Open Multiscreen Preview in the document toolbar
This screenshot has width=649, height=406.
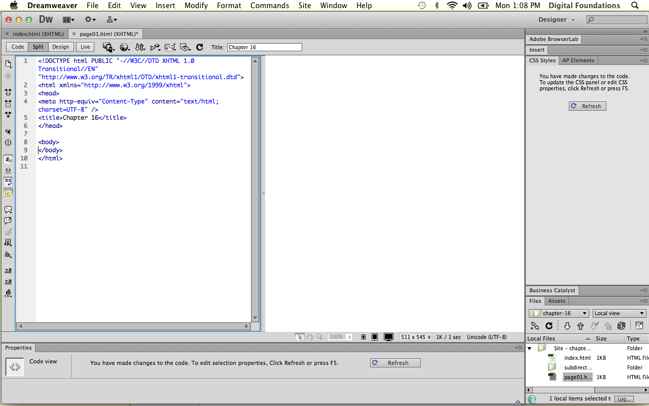108,47
